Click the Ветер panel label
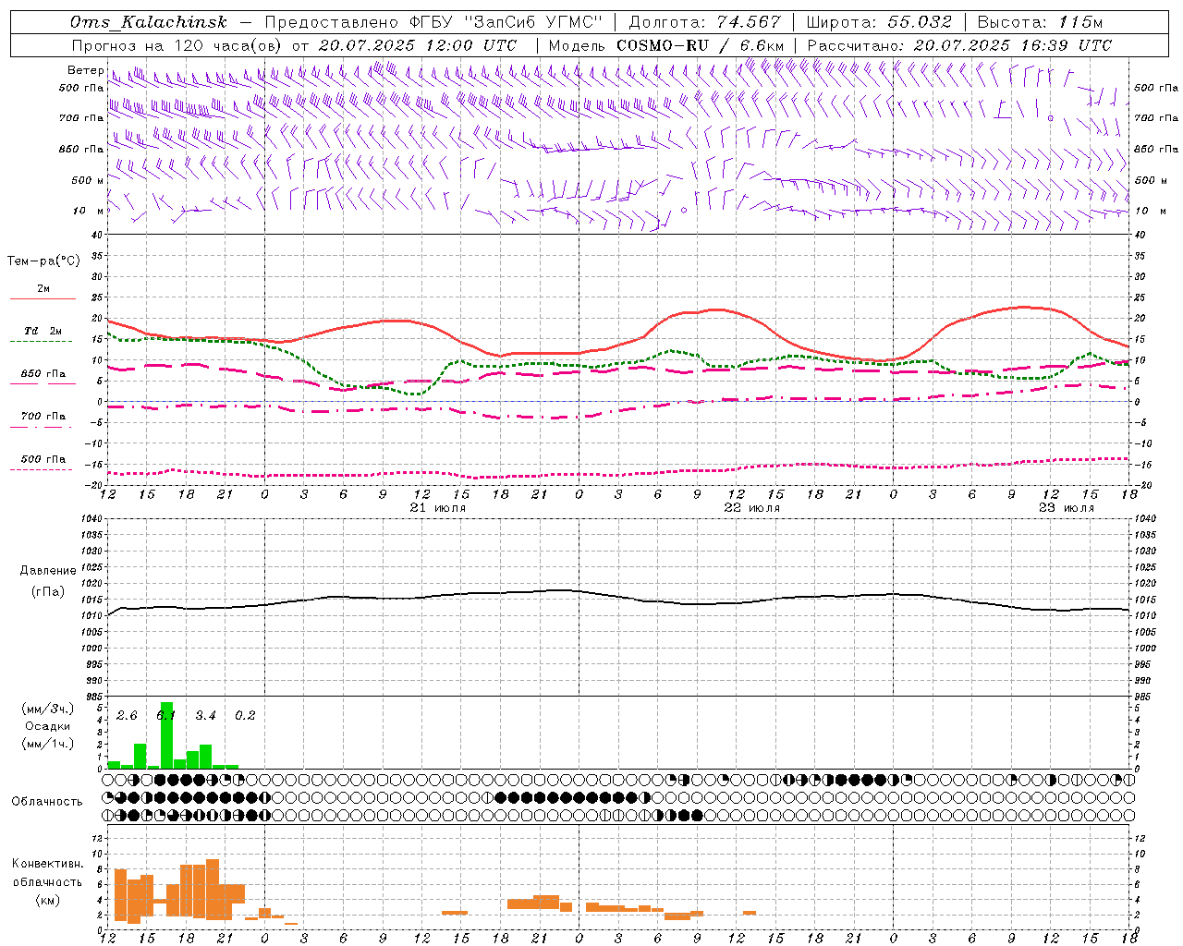This screenshot has width=1183, height=946. click(85, 70)
